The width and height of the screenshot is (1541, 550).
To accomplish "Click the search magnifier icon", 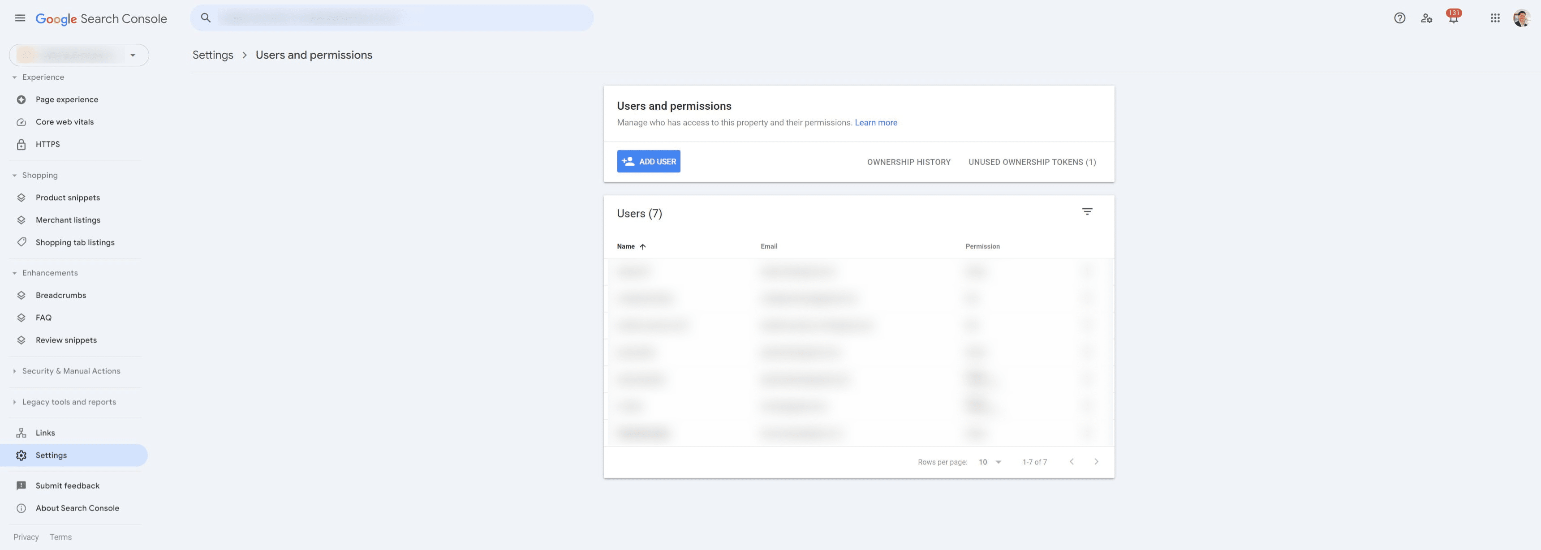I will tap(206, 17).
